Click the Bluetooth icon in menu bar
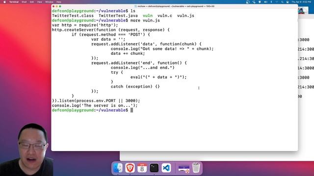The image size is (314, 176). [271, 2]
